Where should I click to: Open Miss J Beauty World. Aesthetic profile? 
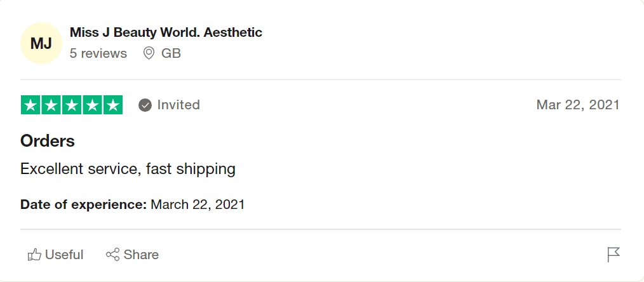click(x=166, y=32)
